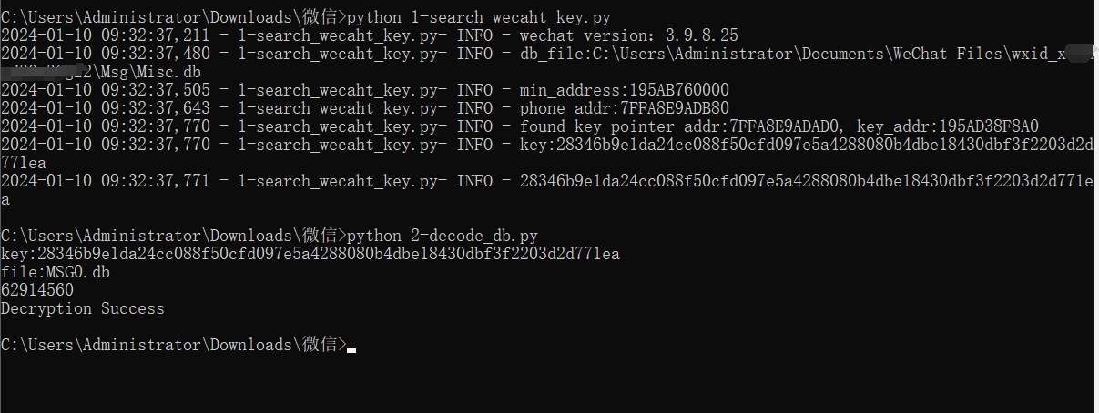The width and height of the screenshot is (1099, 413).
Task: Click the 'python 2-decode_db.py' command text
Action: 442,236
